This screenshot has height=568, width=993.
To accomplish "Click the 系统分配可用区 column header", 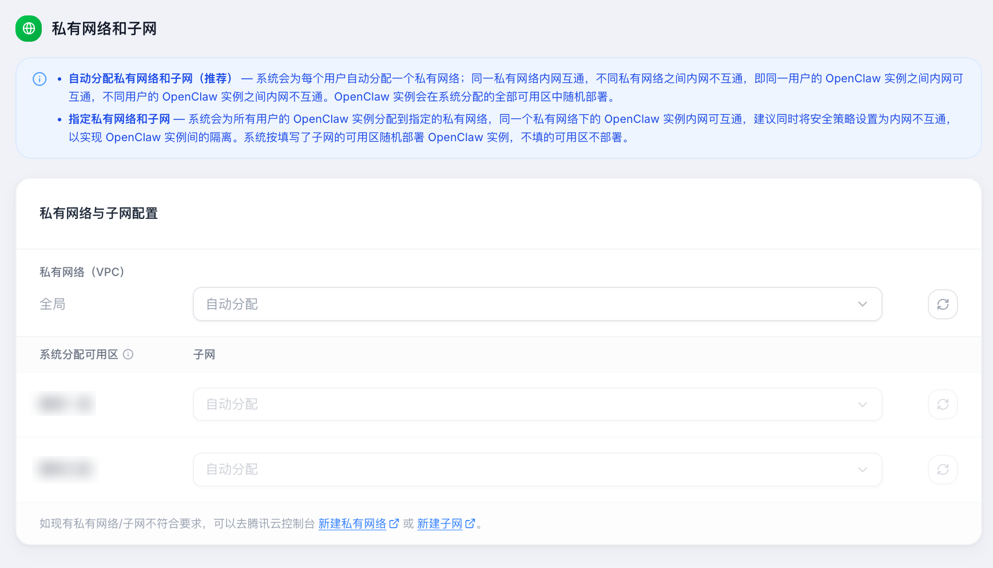I will [x=79, y=354].
